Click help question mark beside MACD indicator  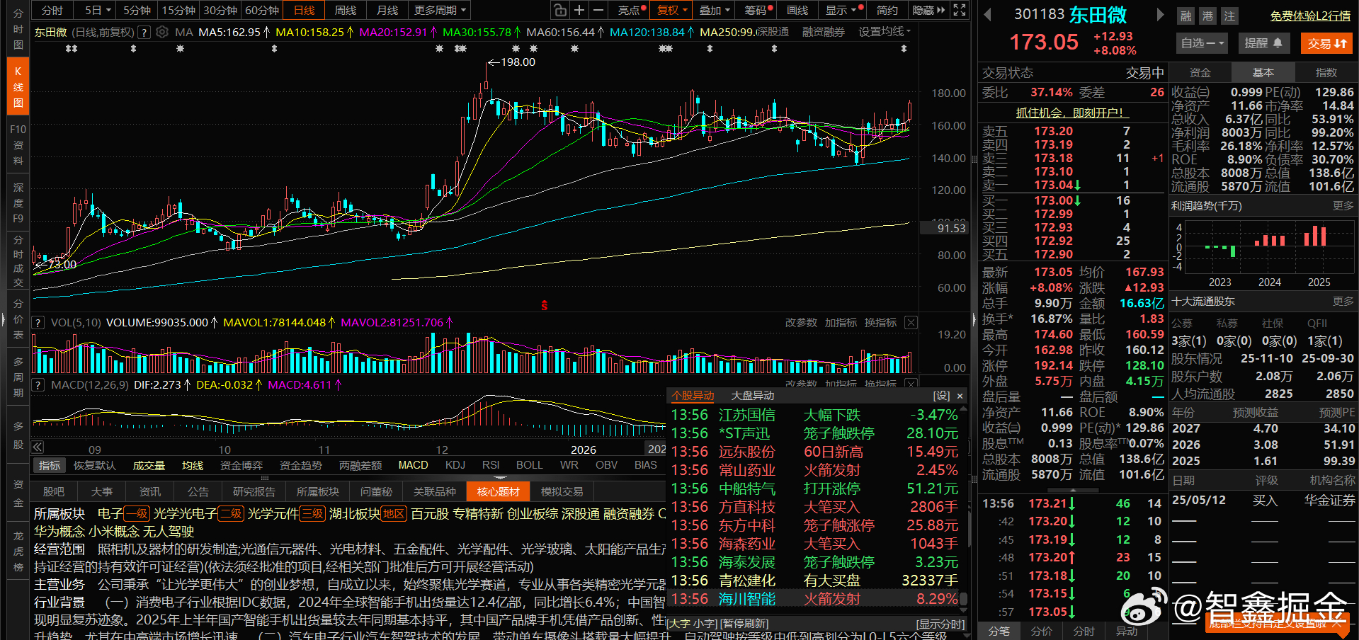click(x=38, y=385)
